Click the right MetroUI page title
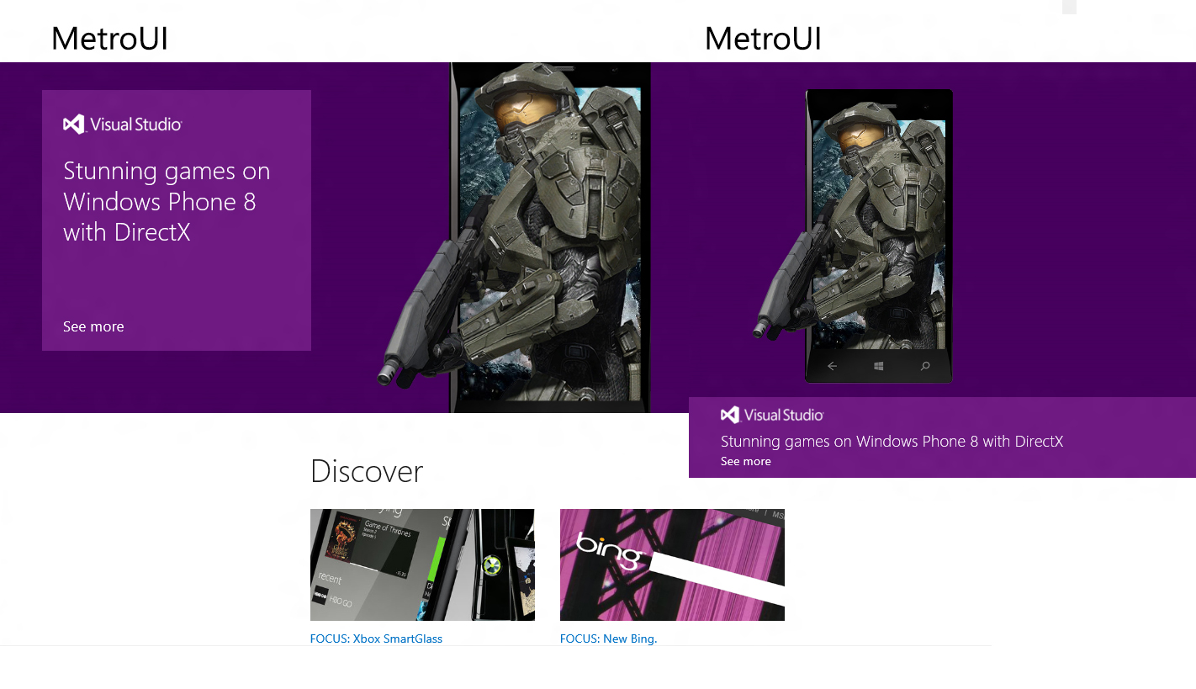The height and width of the screenshot is (689, 1196). pos(763,39)
